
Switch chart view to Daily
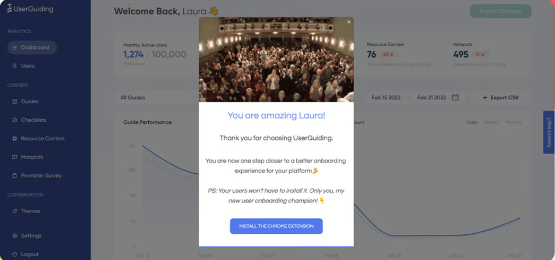(x=472, y=122)
